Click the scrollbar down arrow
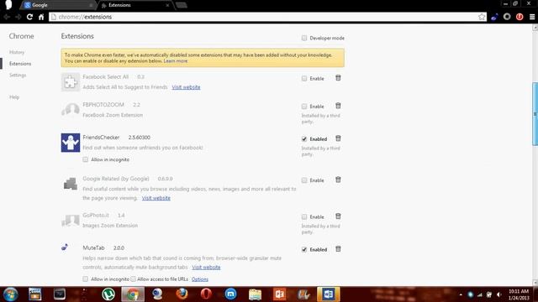The height and width of the screenshot is (302, 538). (535, 283)
